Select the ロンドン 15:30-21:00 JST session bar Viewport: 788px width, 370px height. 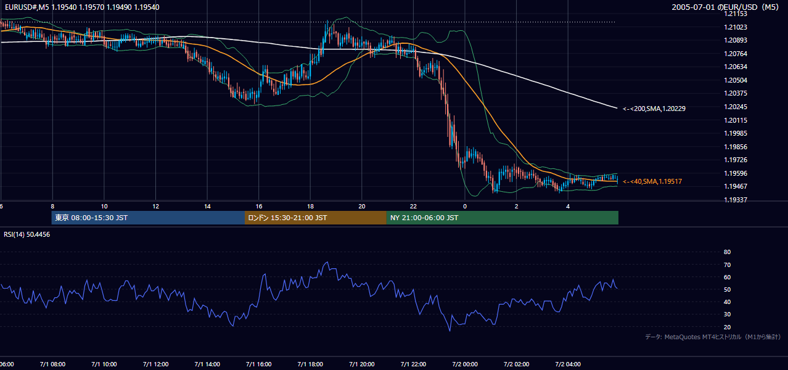pyautogui.click(x=316, y=218)
